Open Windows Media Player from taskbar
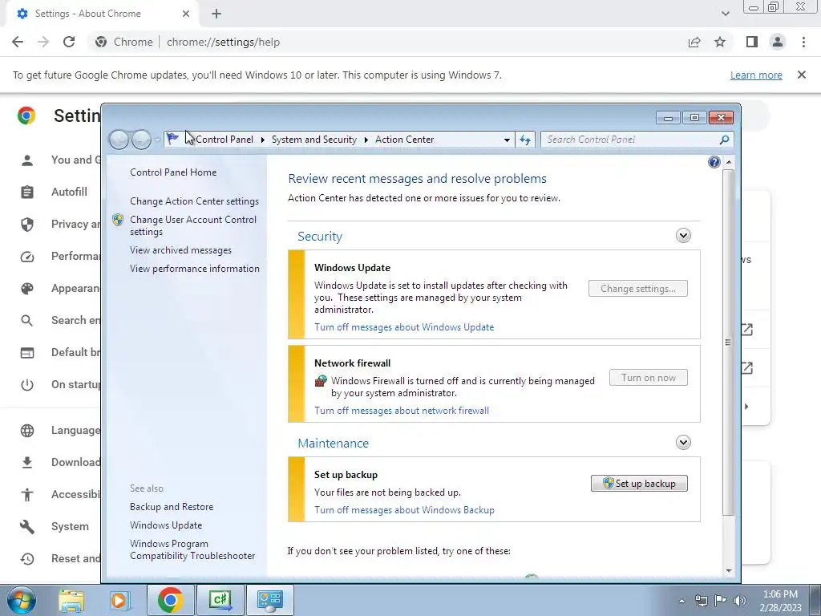Viewport: 821px width, 616px height. (119, 600)
